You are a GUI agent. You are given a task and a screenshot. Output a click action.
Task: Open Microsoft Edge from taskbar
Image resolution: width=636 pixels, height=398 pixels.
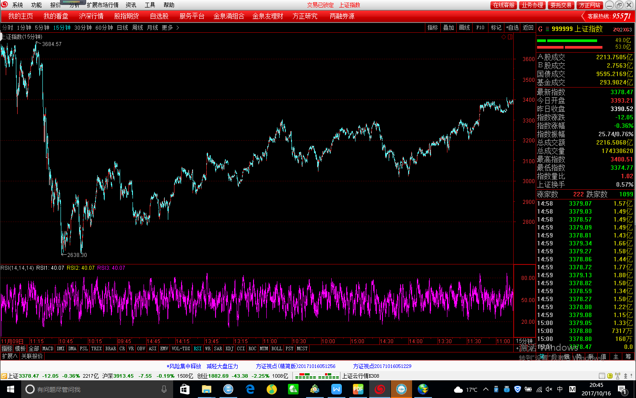(x=250, y=389)
